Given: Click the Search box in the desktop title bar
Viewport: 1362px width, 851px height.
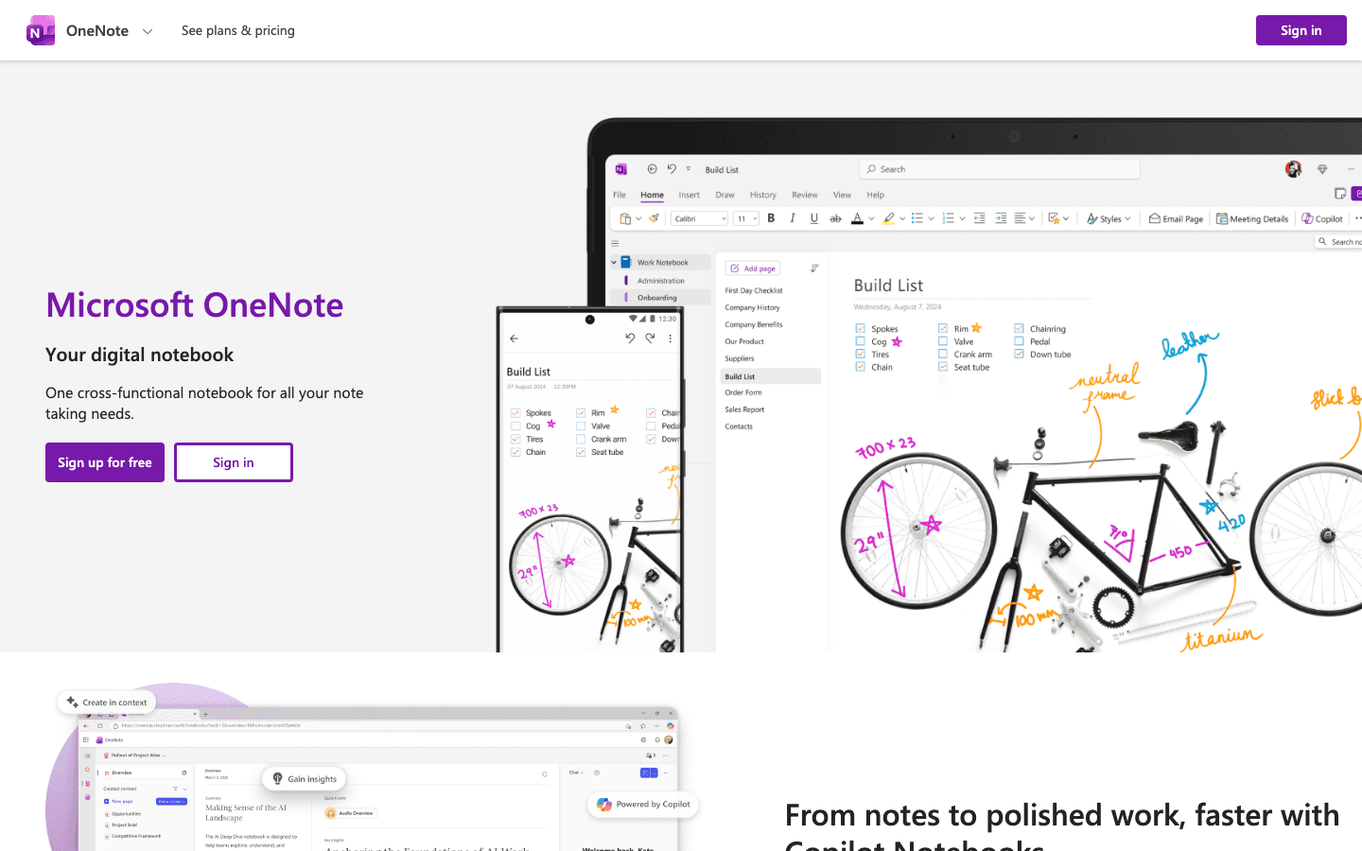Looking at the screenshot, I should (1000, 169).
